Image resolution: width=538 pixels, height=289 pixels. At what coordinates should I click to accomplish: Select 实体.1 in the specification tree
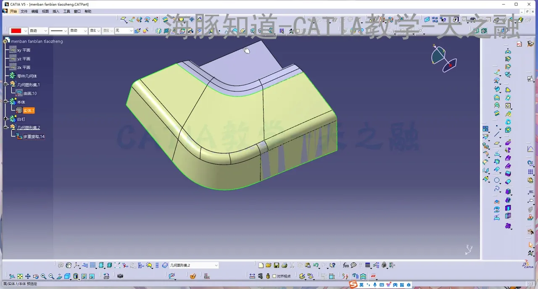[x=29, y=110]
